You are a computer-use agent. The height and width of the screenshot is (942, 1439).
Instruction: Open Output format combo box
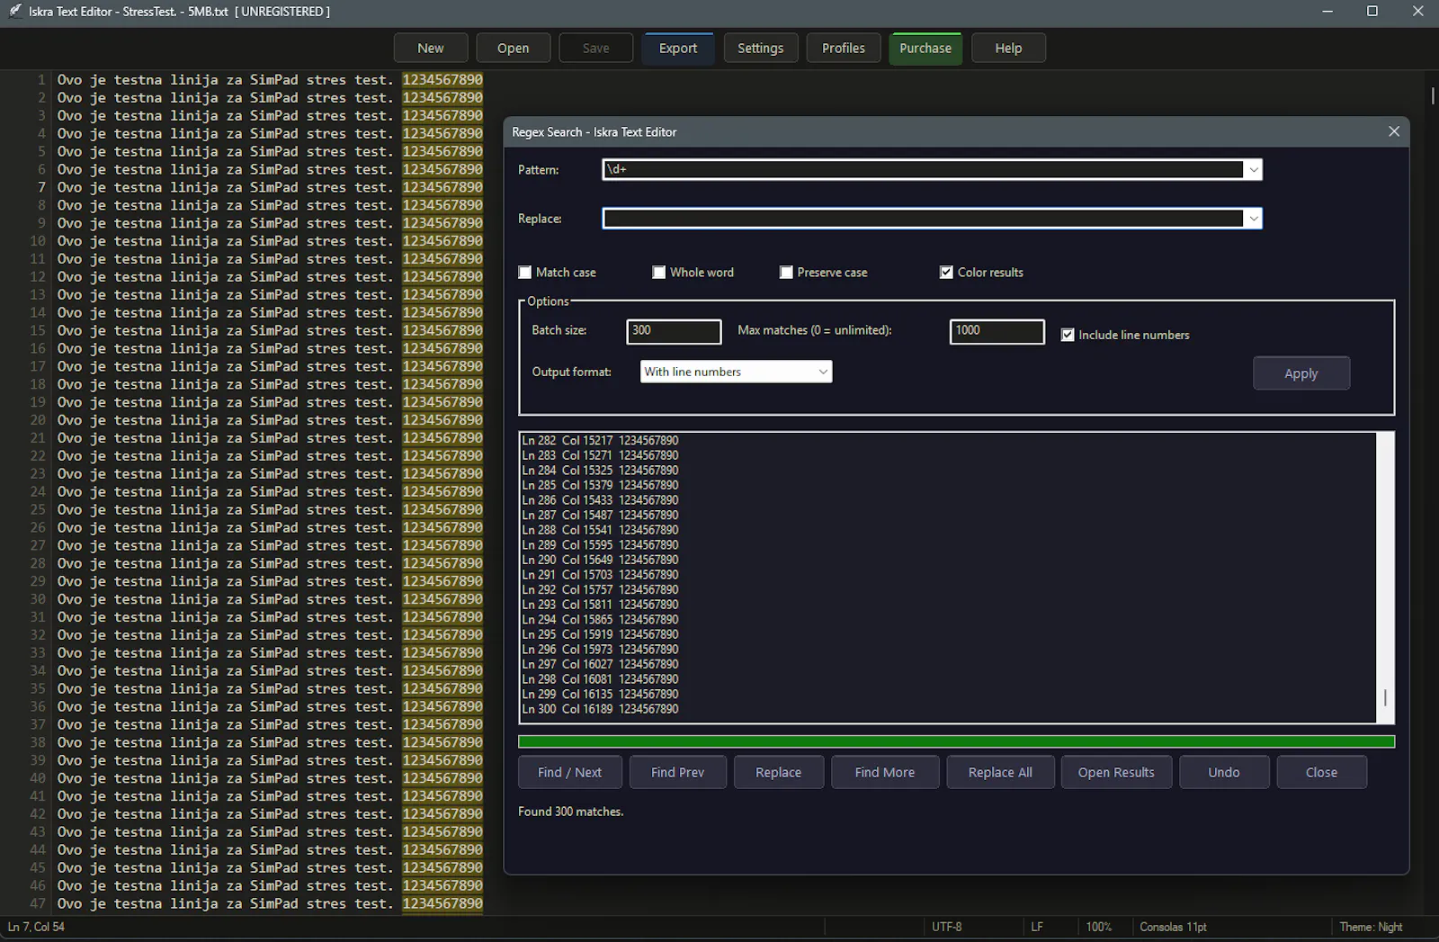tap(736, 372)
